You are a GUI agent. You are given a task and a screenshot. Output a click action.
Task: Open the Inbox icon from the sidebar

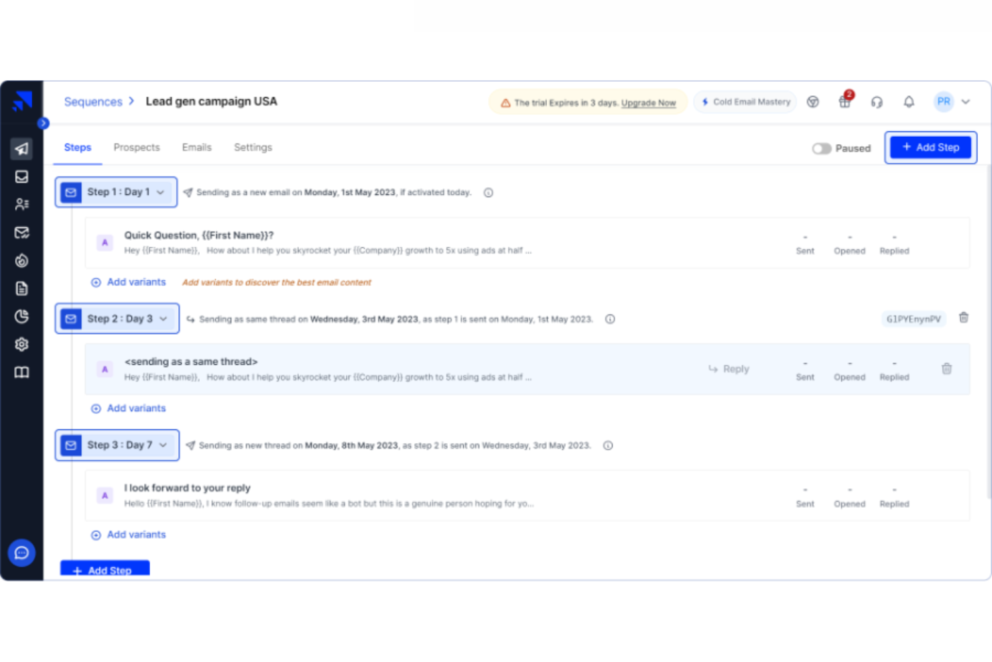point(22,176)
